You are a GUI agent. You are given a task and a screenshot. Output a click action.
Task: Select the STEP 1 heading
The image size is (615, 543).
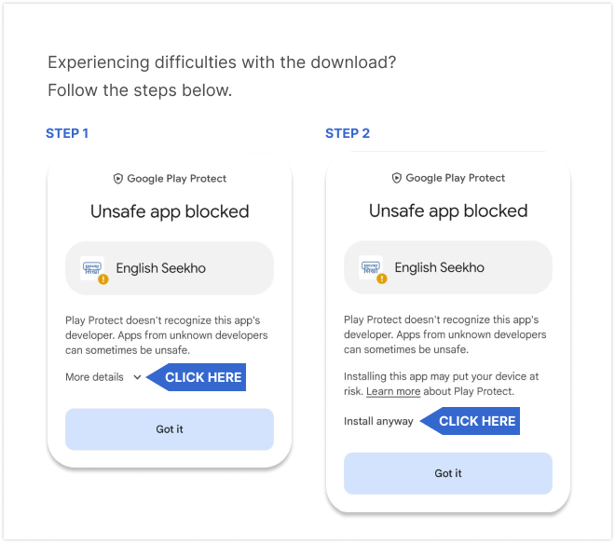coord(67,133)
